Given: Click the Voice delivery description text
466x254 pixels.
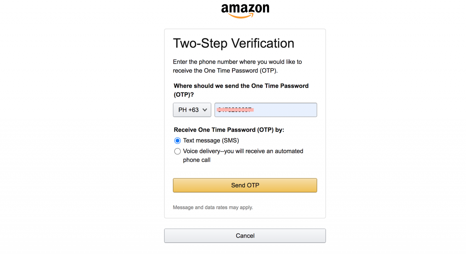Looking at the screenshot, I should (x=243, y=155).
